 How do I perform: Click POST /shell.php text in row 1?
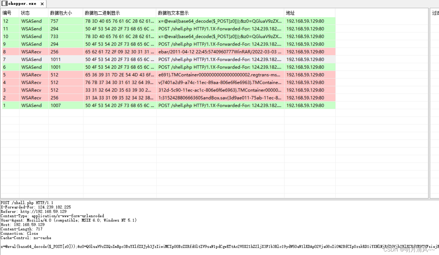coord(220,105)
